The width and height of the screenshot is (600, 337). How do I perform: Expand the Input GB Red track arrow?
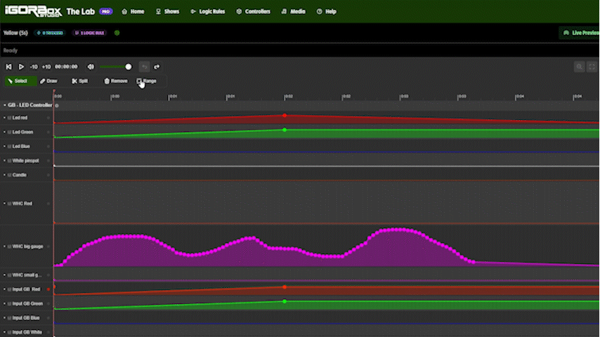pos(5,289)
